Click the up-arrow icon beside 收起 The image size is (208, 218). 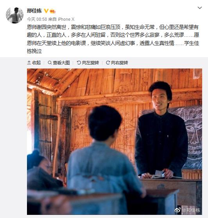(x=29, y=63)
